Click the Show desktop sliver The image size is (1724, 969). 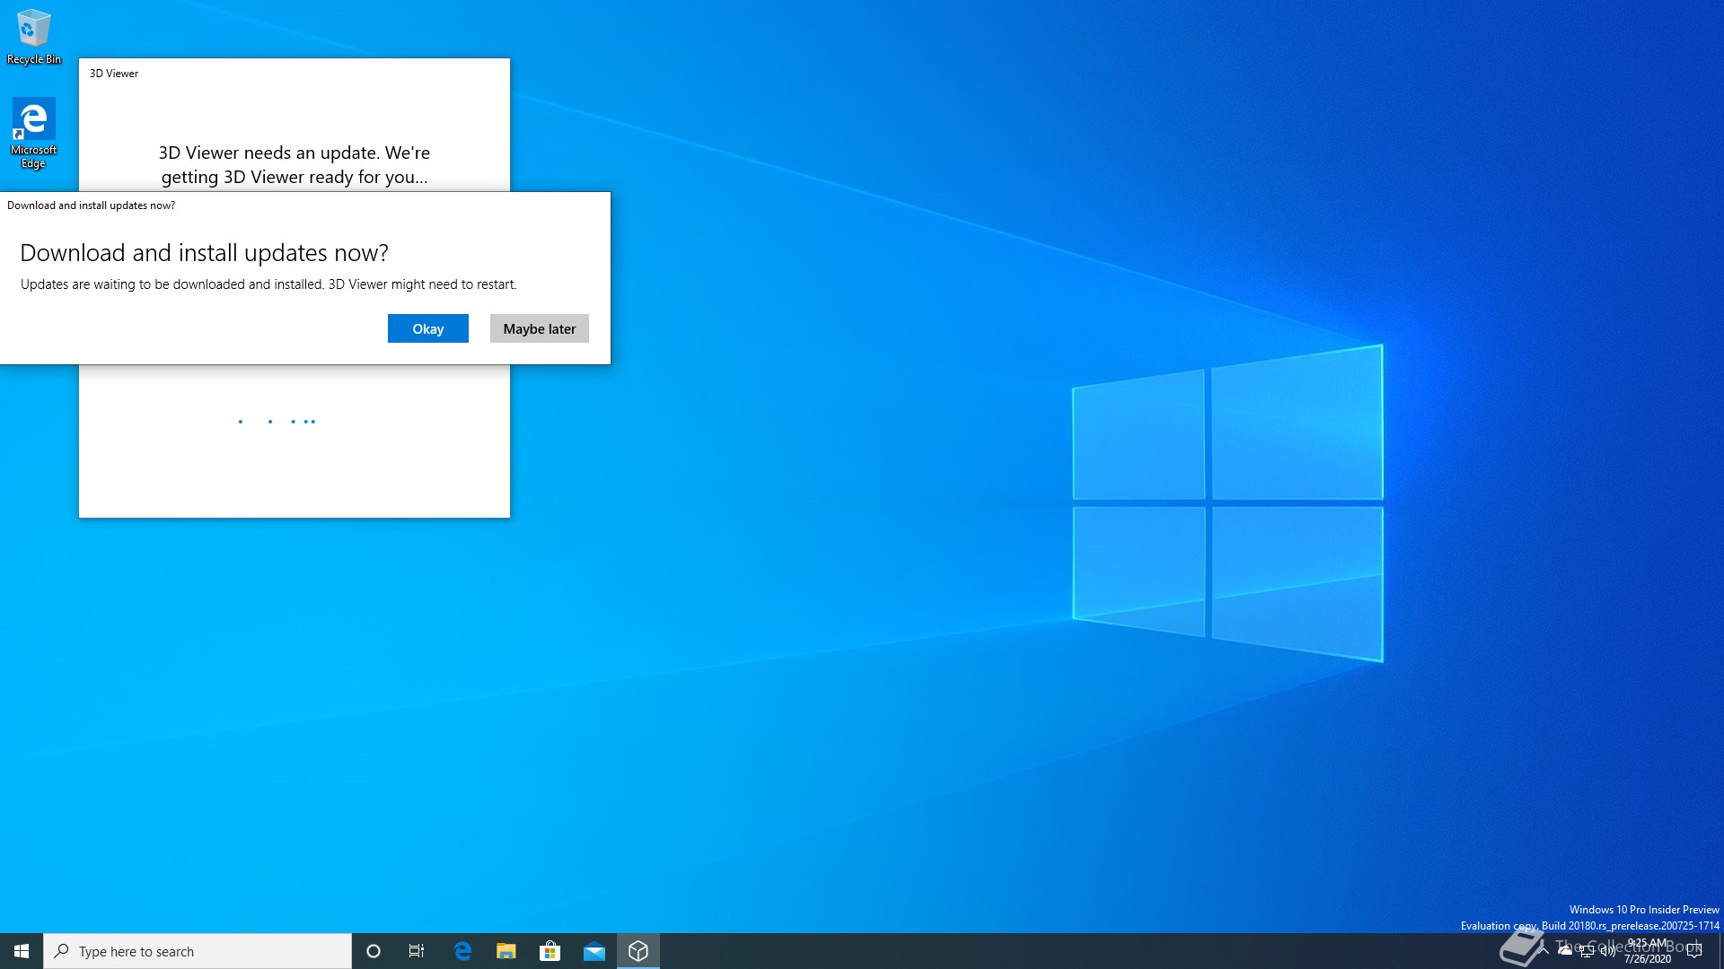tap(1720, 951)
